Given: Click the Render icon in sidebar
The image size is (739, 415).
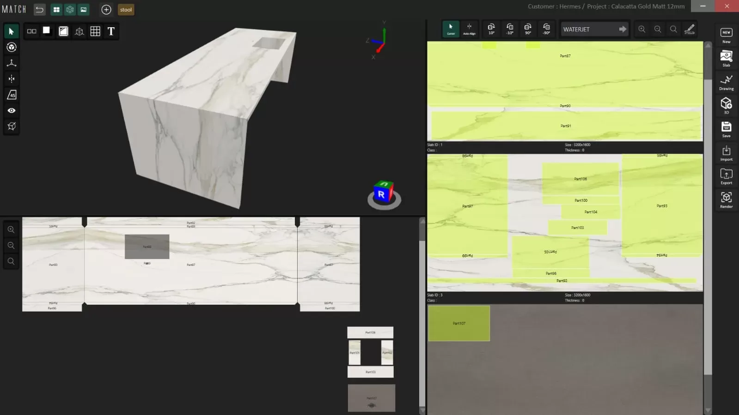Looking at the screenshot, I should click(726, 200).
